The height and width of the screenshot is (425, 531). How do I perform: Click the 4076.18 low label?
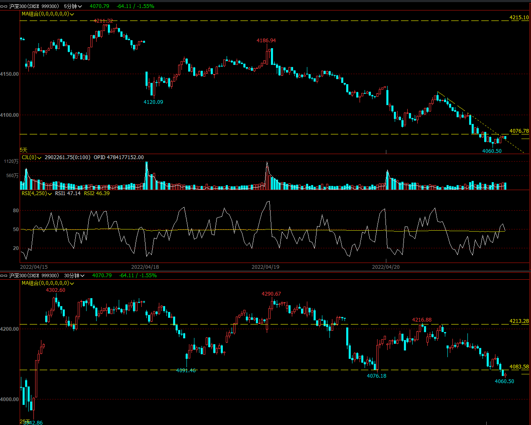pyautogui.click(x=377, y=376)
